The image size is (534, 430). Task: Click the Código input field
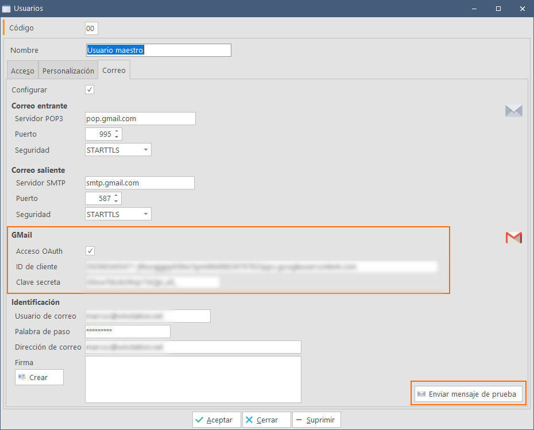(x=92, y=29)
